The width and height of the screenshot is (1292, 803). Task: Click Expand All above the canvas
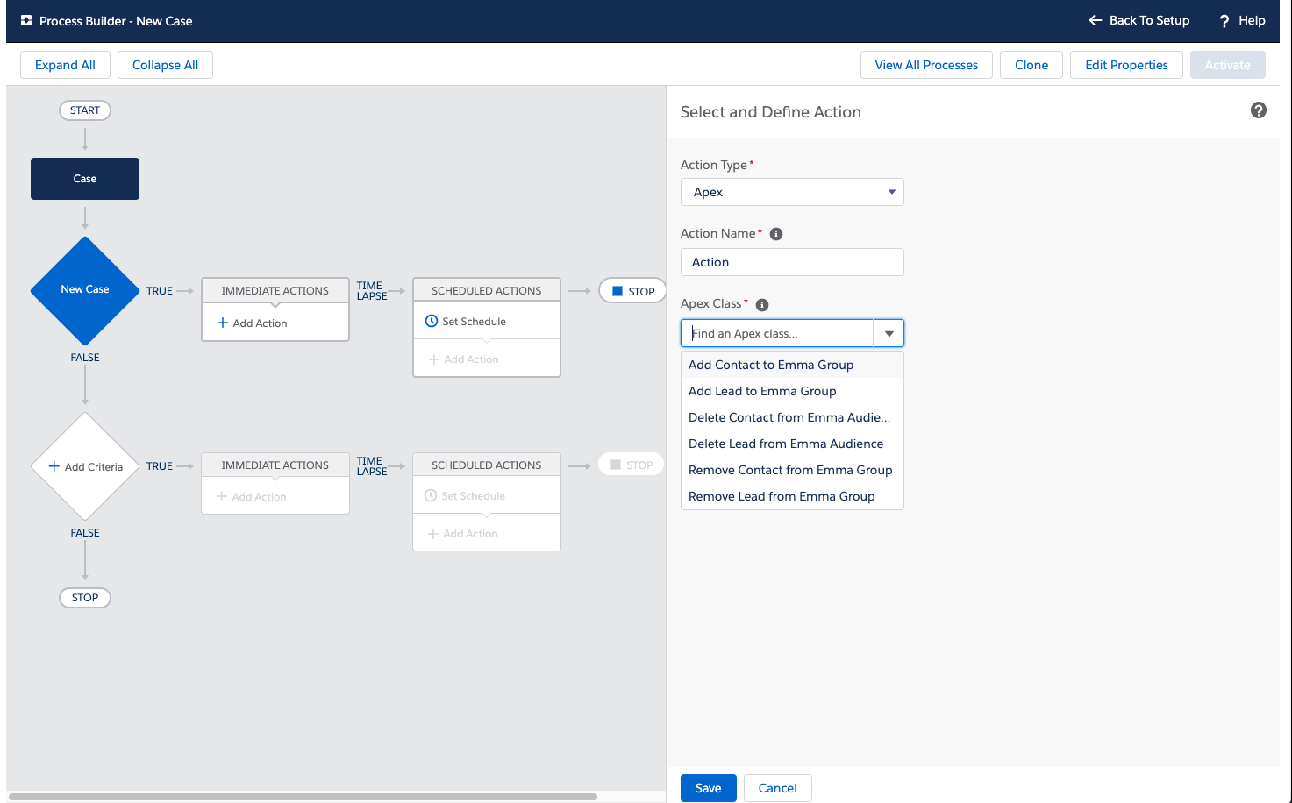[65, 64]
